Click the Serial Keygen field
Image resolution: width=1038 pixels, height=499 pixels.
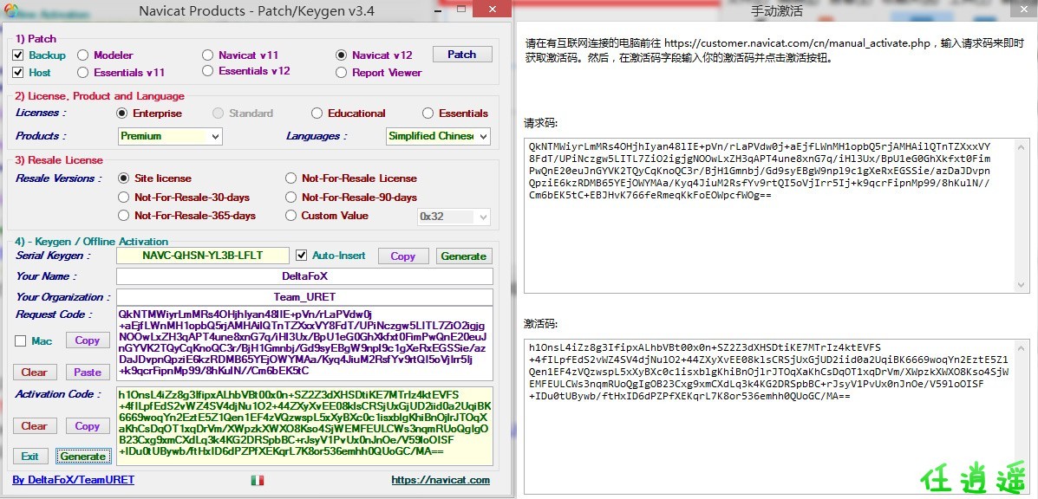tap(203, 255)
